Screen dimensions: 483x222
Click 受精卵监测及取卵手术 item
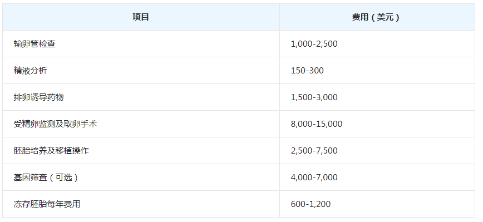(x=56, y=124)
